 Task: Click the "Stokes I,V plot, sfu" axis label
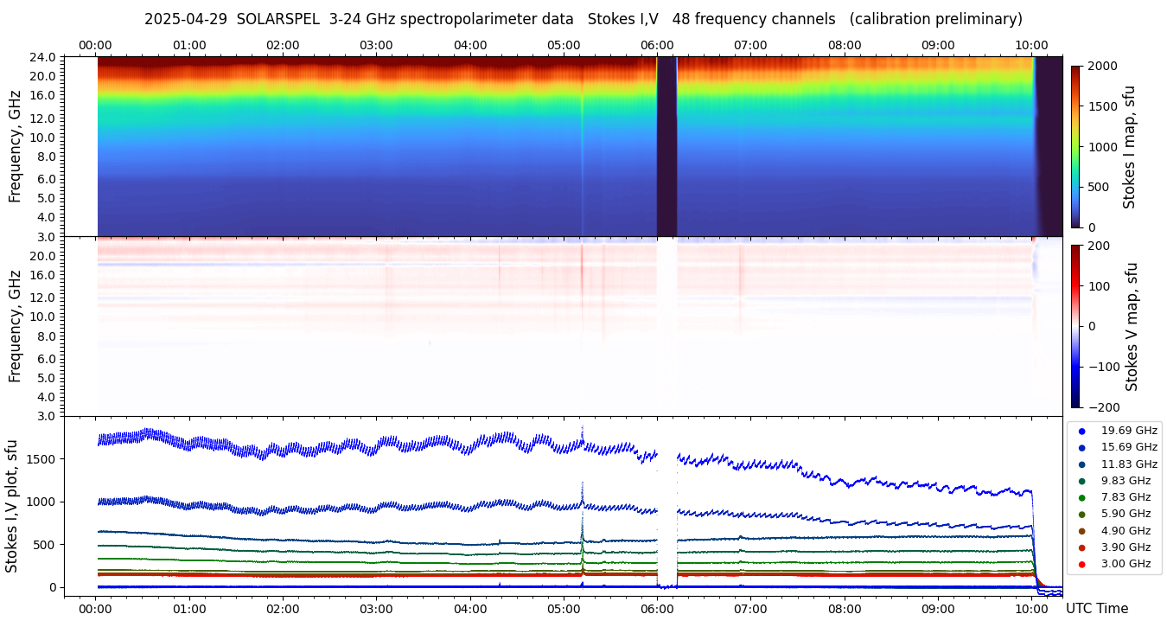pos(12,506)
